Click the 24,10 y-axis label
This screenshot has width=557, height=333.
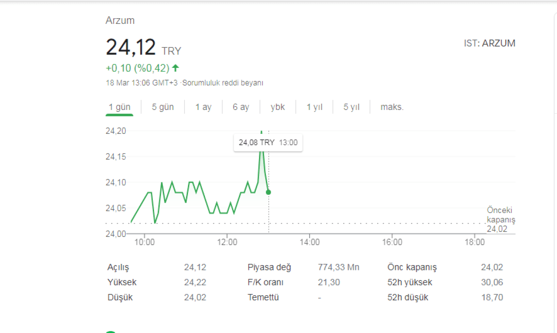[x=115, y=182]
